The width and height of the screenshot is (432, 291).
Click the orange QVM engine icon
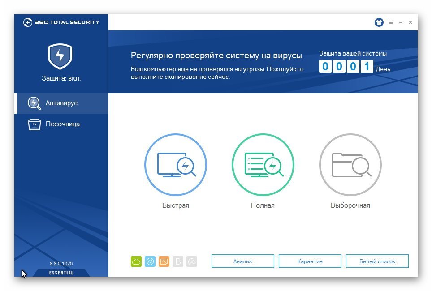(x=164, y=261)
